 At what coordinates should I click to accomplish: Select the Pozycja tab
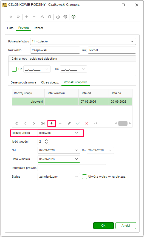tap(24, 28)
